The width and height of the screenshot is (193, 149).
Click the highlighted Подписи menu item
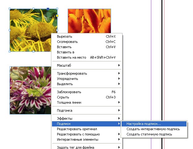(x=87, y=124)
